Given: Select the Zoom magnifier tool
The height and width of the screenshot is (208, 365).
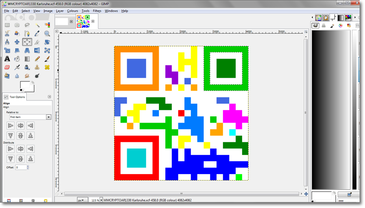Looking at the screenshot, I should point(47,33).
